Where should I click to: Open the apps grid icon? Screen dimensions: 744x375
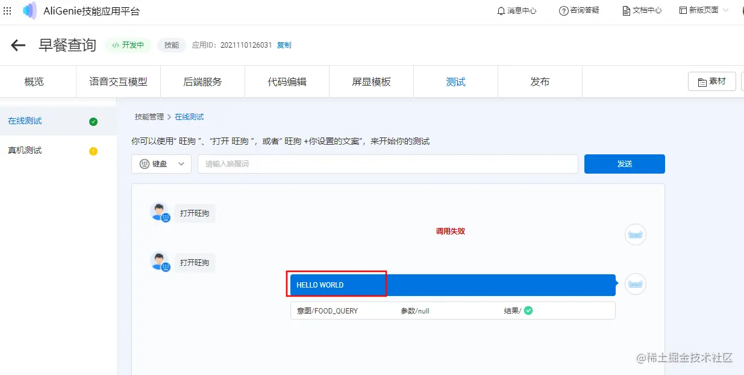point(7,11)
